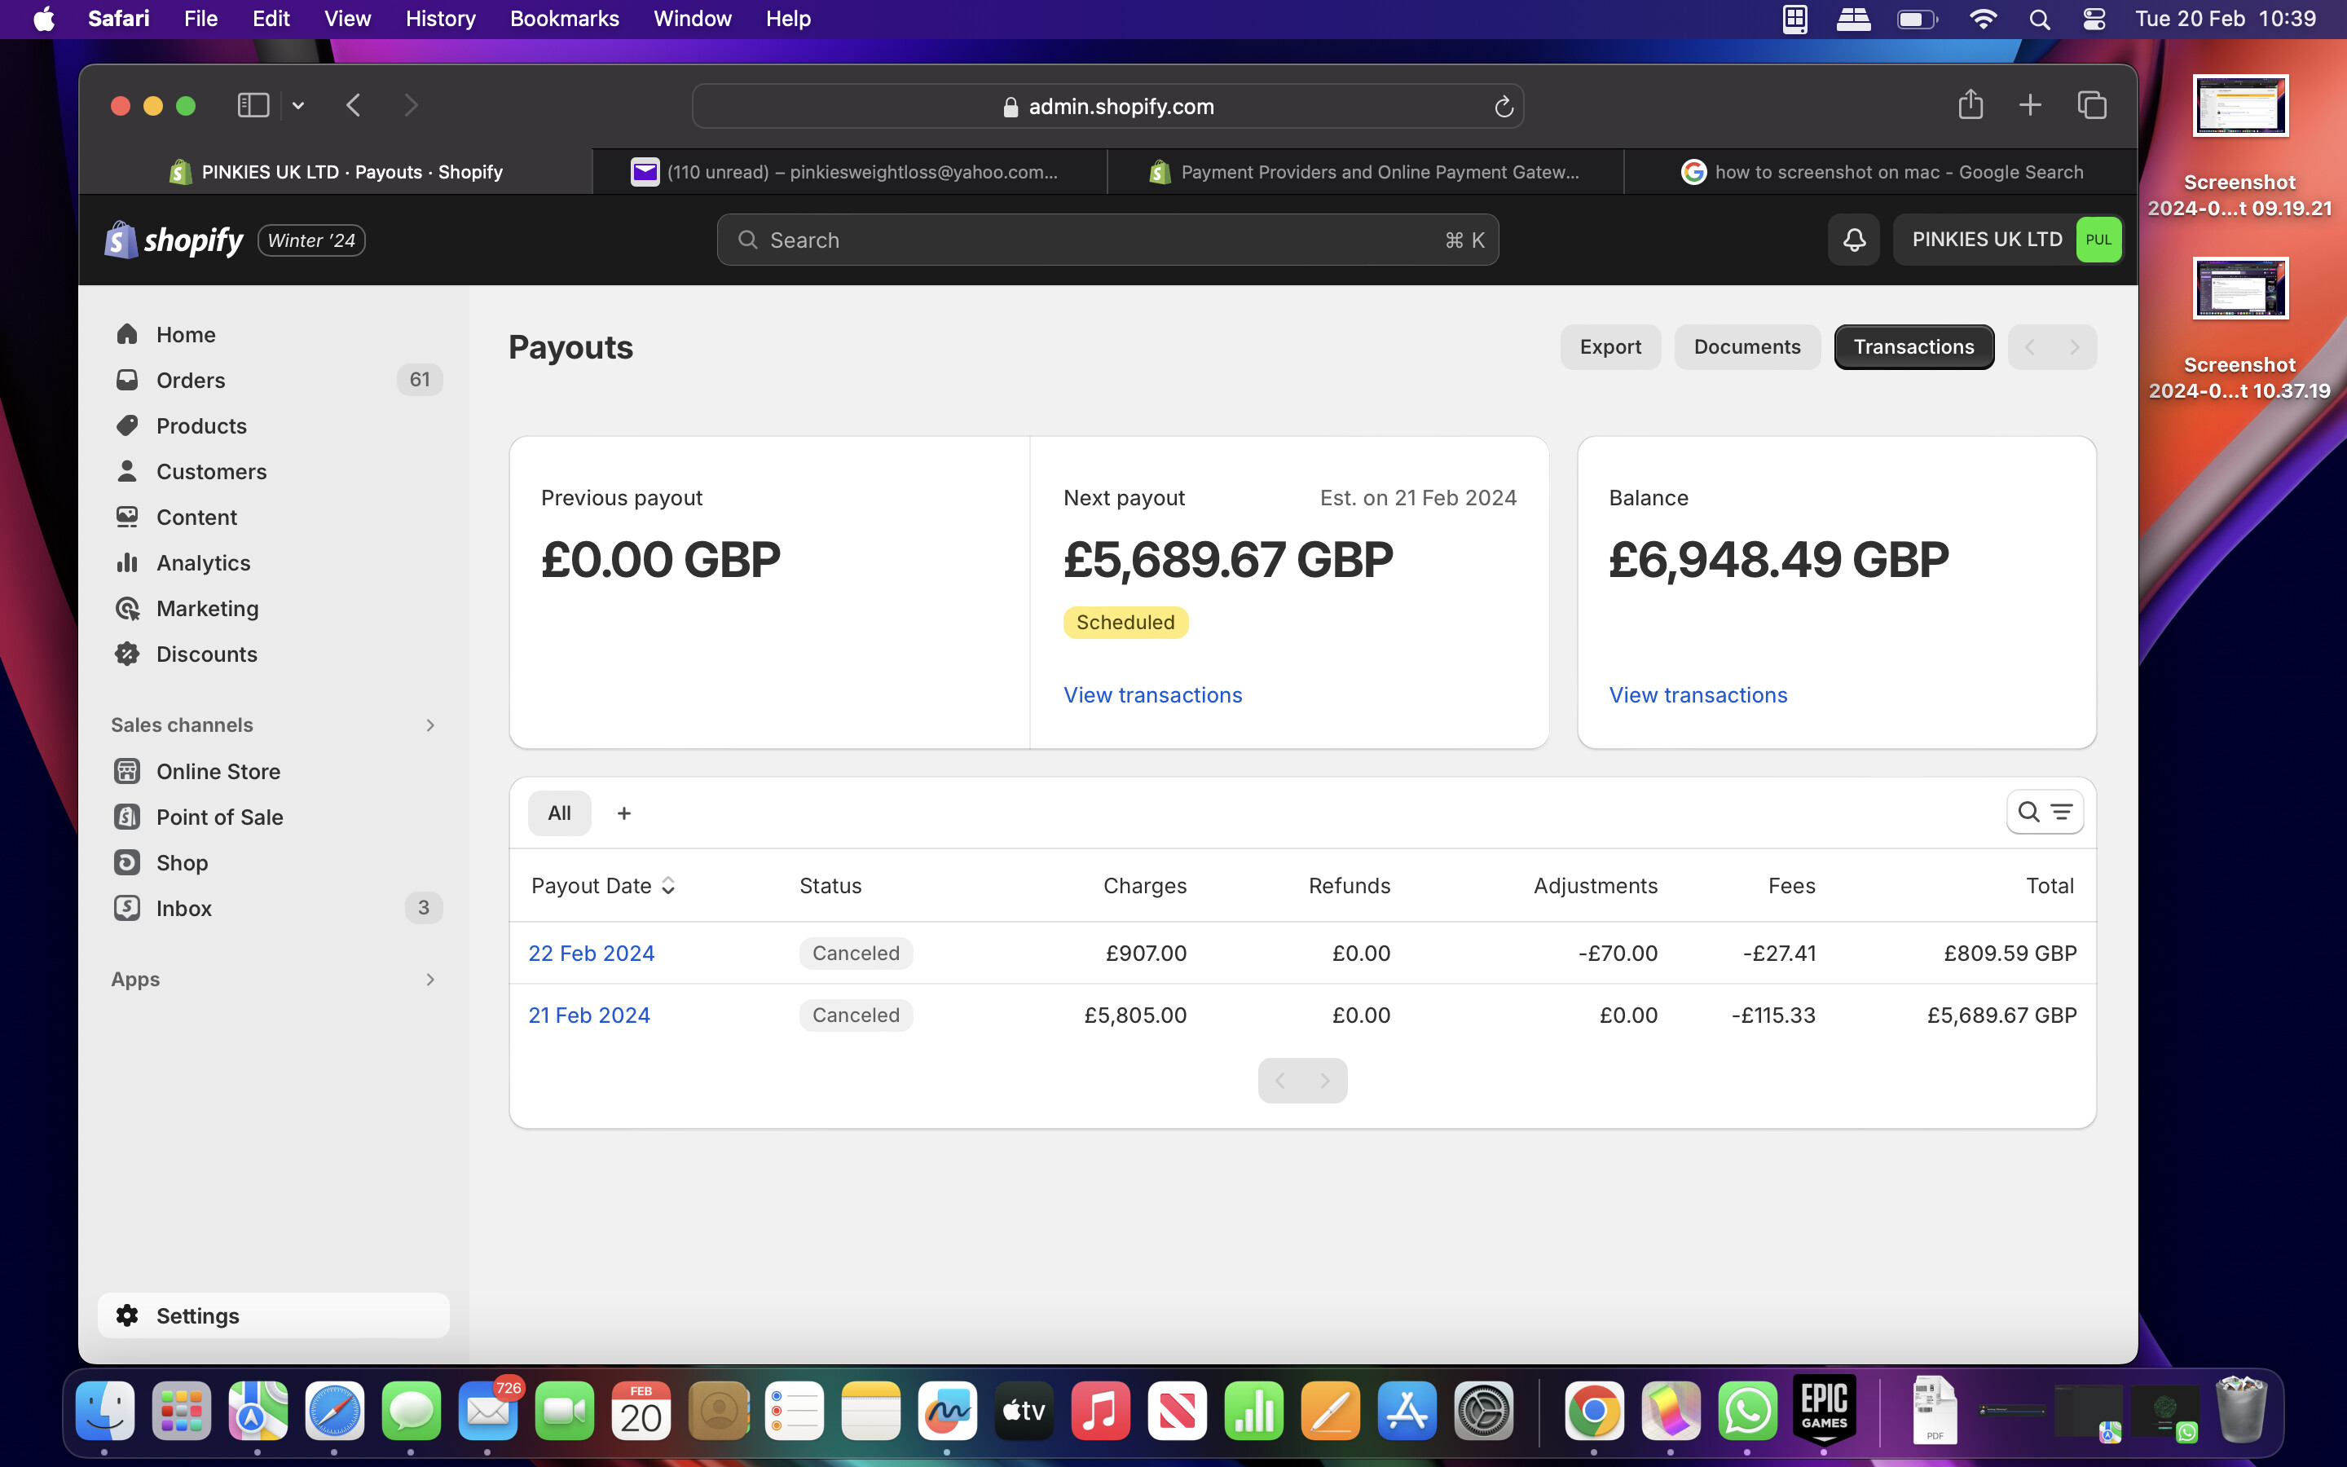Expand the Apps section
The height and width of the screenshot is (1467, 2347).
429,979
